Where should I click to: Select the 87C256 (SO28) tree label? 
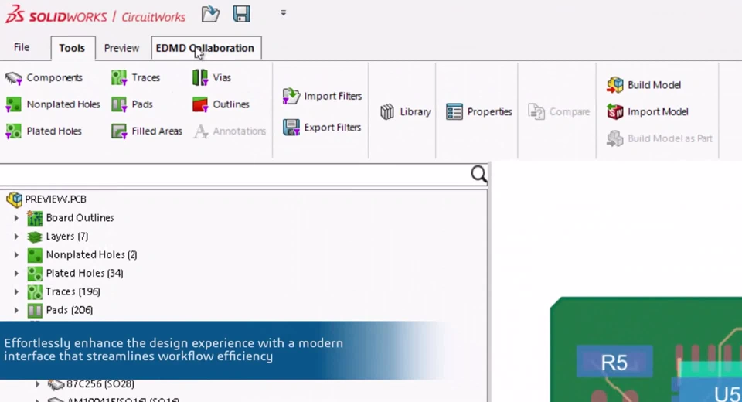click(100, 384)
